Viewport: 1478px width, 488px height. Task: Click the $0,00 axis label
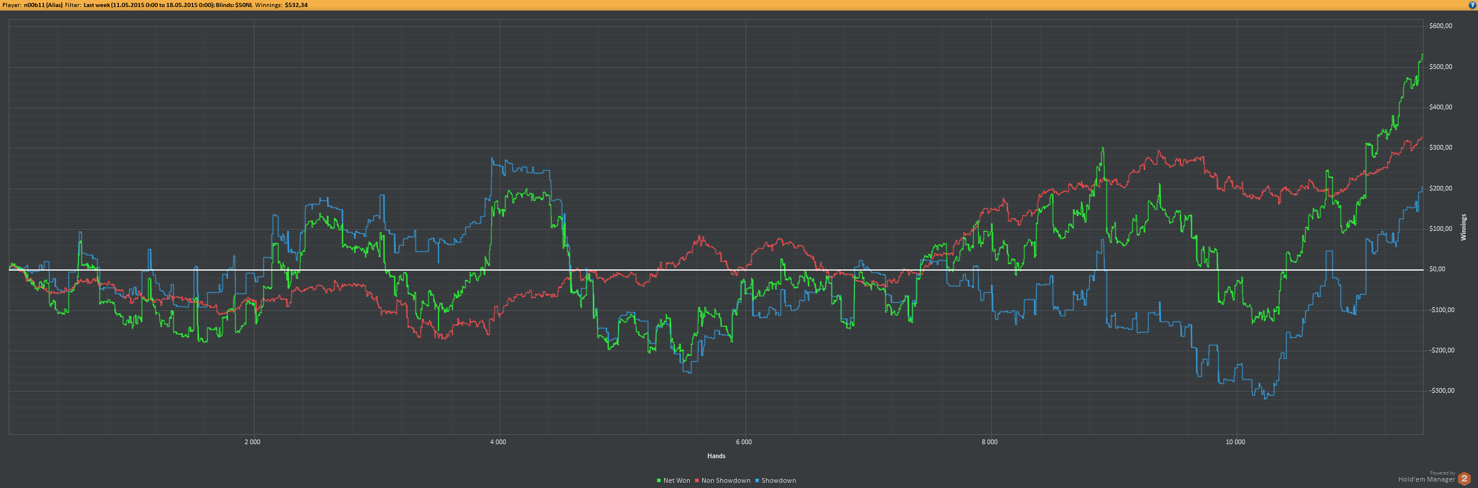click(x=1437, y=269)
